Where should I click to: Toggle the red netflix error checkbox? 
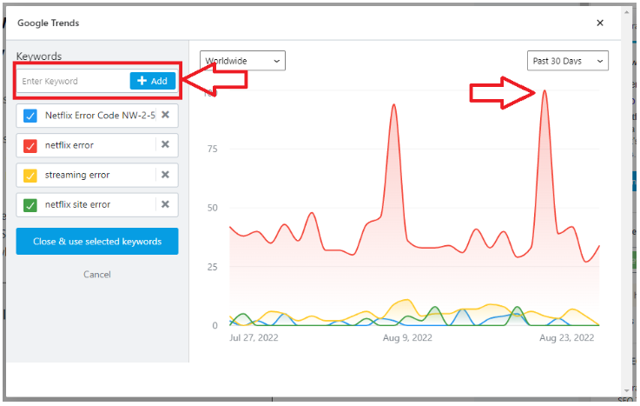[30, 145]
